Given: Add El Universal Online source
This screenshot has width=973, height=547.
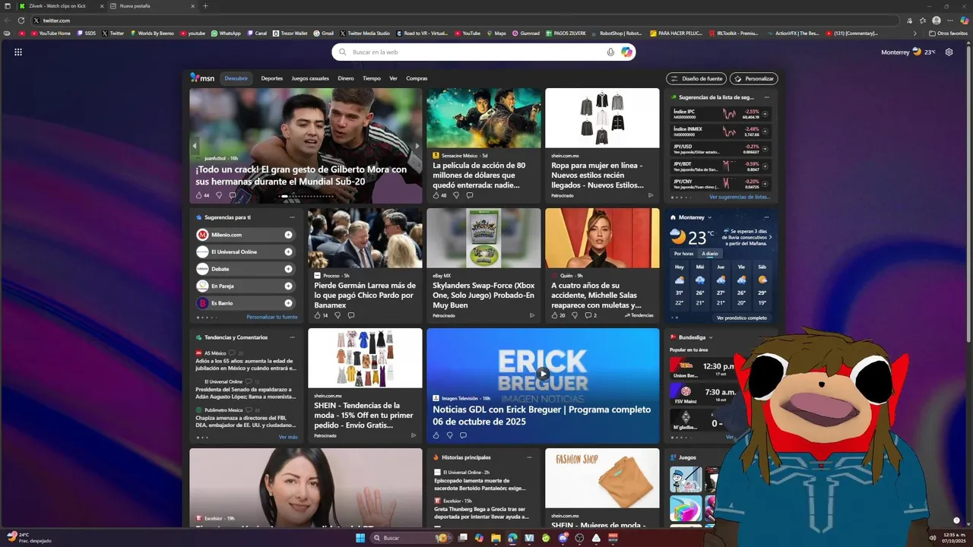Looking at the screenshot, I should pyautogui.click(x=288, y=251).
